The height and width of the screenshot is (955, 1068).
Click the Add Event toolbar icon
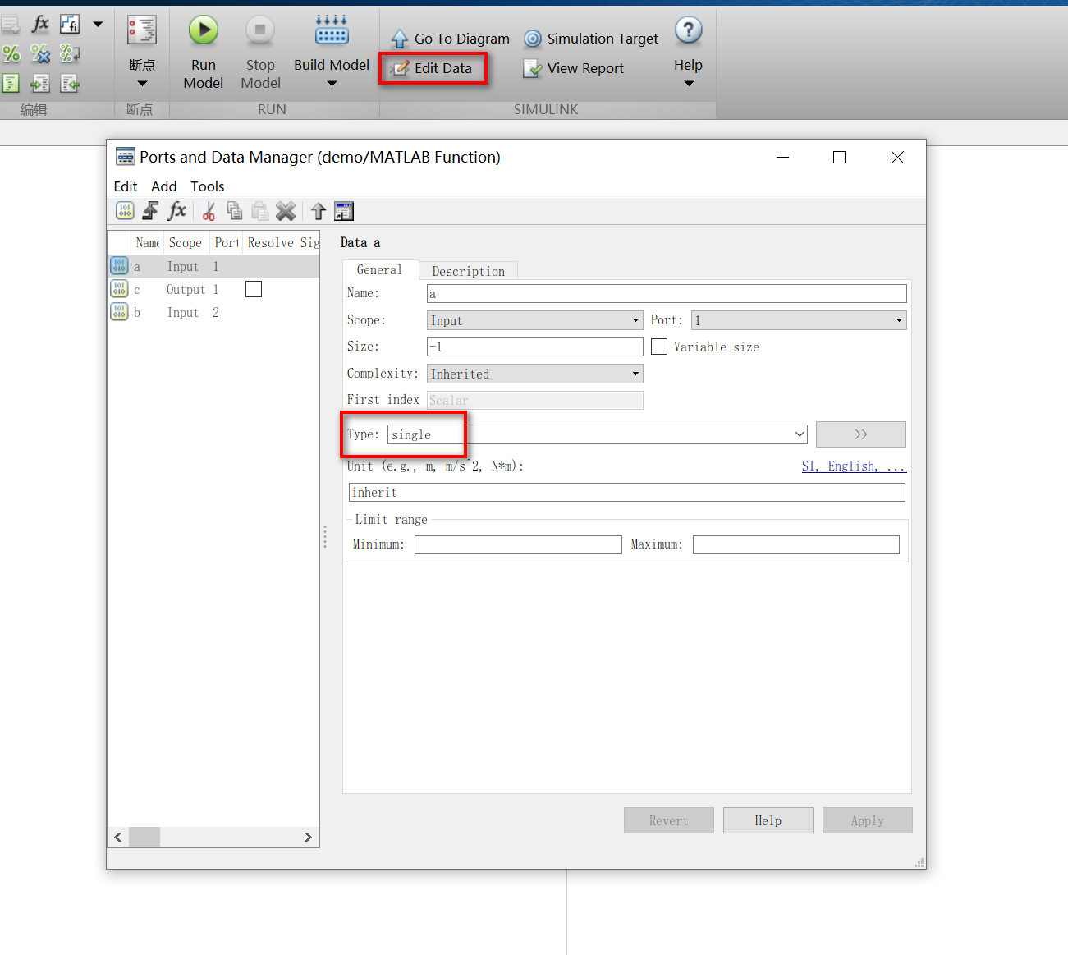click(150, 211)
